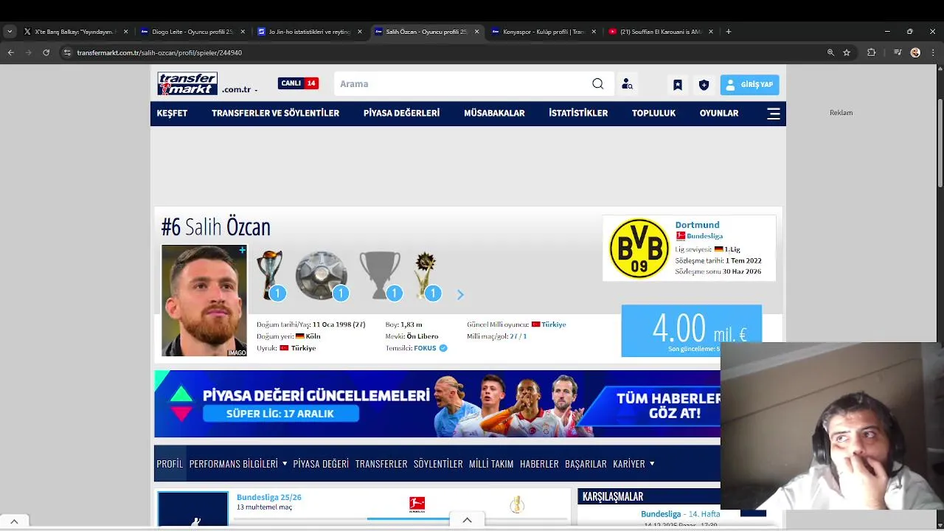Image resolution: width=944 pixels, height=531 pixels.
Task: Open the person search icon
Action: (x=627, y=84)
